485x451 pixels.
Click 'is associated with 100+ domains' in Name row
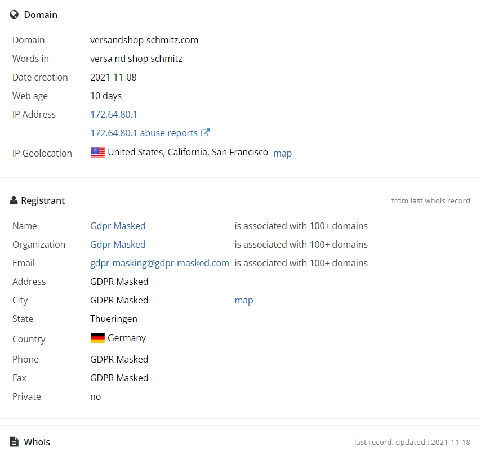[x=301, y=226]
